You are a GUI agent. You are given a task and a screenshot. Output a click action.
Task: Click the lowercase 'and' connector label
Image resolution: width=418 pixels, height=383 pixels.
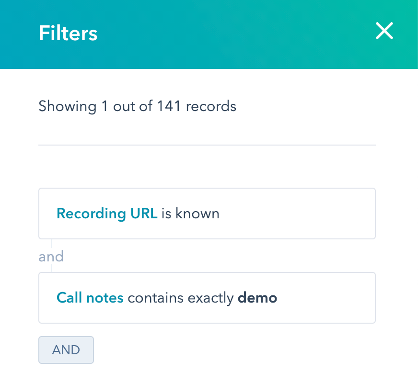click(x=51, y=256)
